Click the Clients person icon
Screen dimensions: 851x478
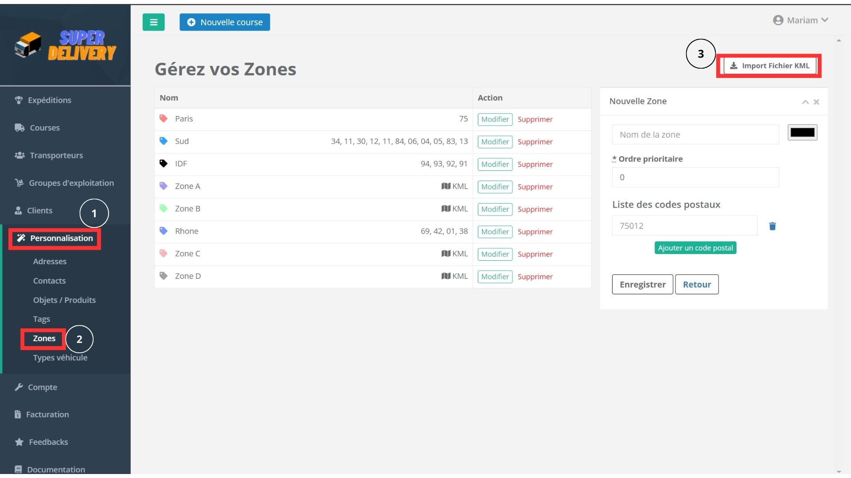point(18,211)
